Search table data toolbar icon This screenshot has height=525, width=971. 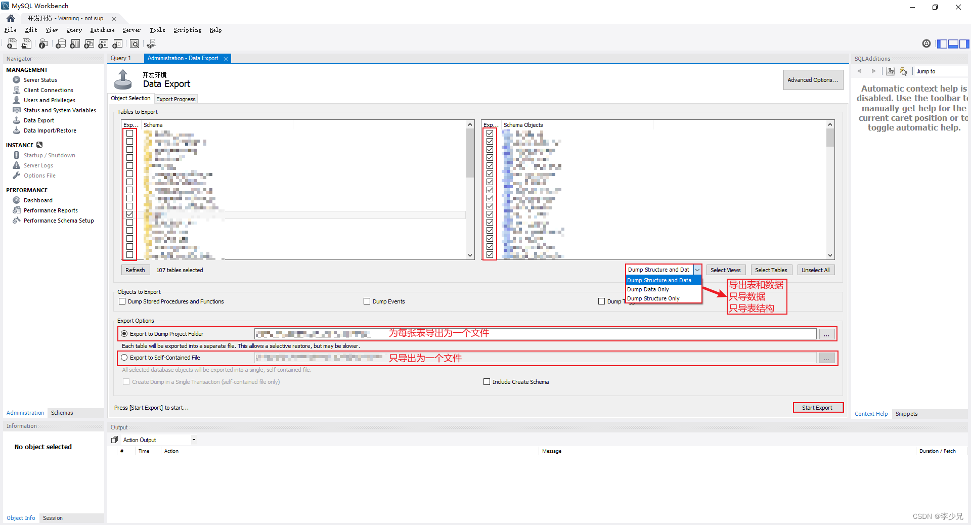[x=135, y=44]
